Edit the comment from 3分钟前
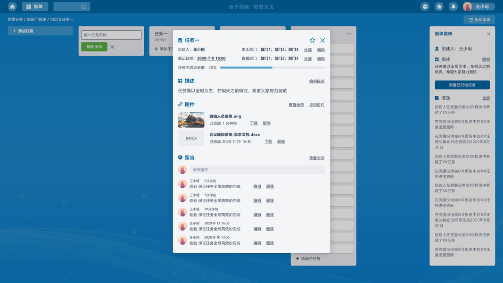This screenshot has height=283, width=503. pyautogui.click(x=257, y=200)
